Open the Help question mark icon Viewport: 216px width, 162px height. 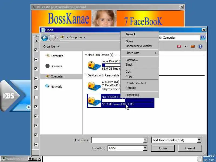click(x=200, y=46)
